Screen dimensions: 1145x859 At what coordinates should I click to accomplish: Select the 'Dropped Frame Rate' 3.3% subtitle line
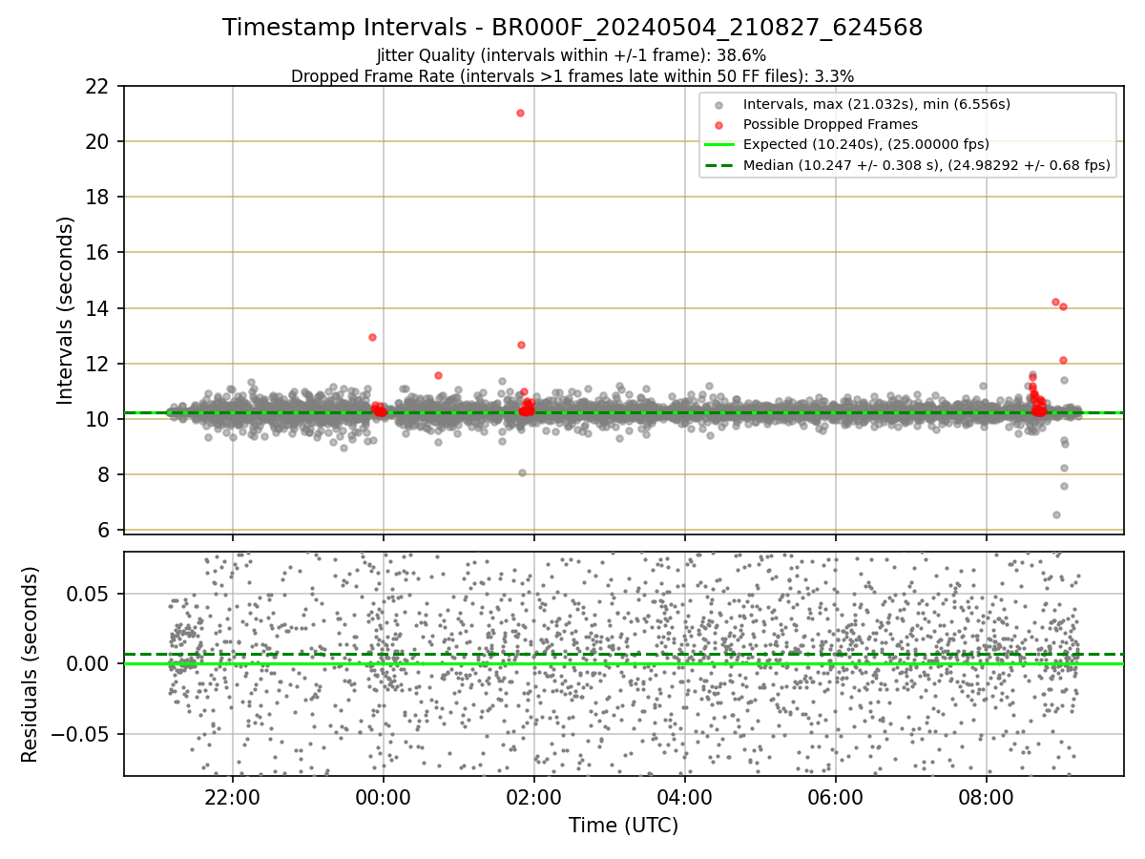[572, 75]
